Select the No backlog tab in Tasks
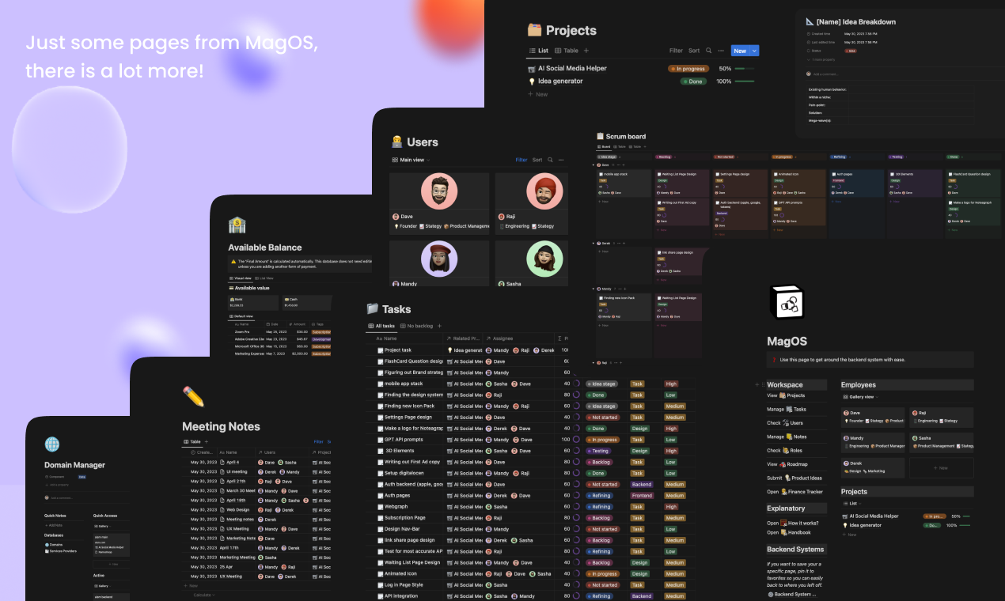This screenshot has height=601, width=1005. (416, 326)
